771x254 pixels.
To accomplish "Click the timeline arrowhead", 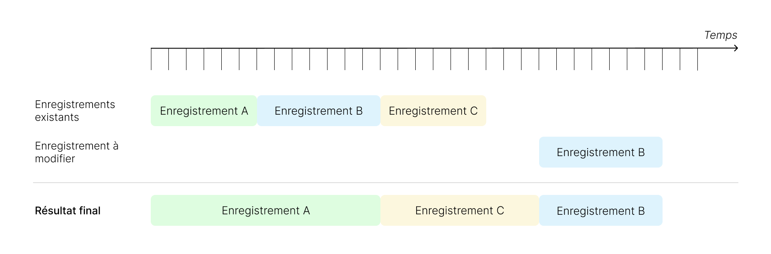I will click(x=736, y=48).
